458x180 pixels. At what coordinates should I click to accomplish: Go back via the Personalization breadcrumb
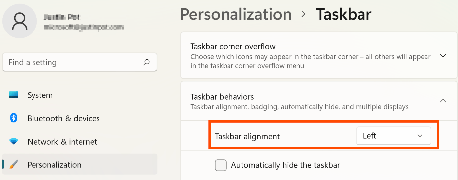pos(236,14)
